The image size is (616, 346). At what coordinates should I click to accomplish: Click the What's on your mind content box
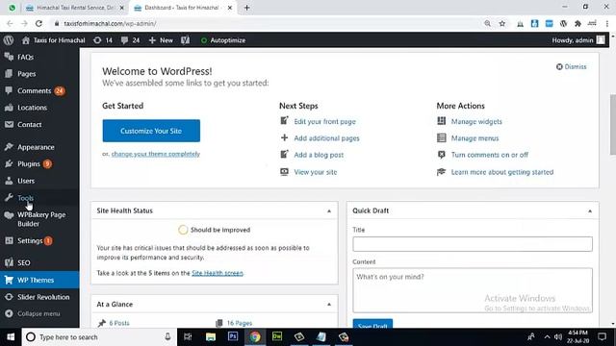coord(473,290)
